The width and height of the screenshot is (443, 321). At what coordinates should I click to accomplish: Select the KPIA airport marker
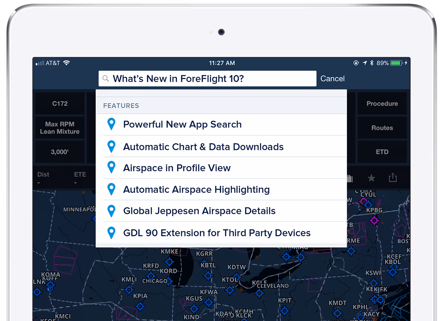[140, 306]
